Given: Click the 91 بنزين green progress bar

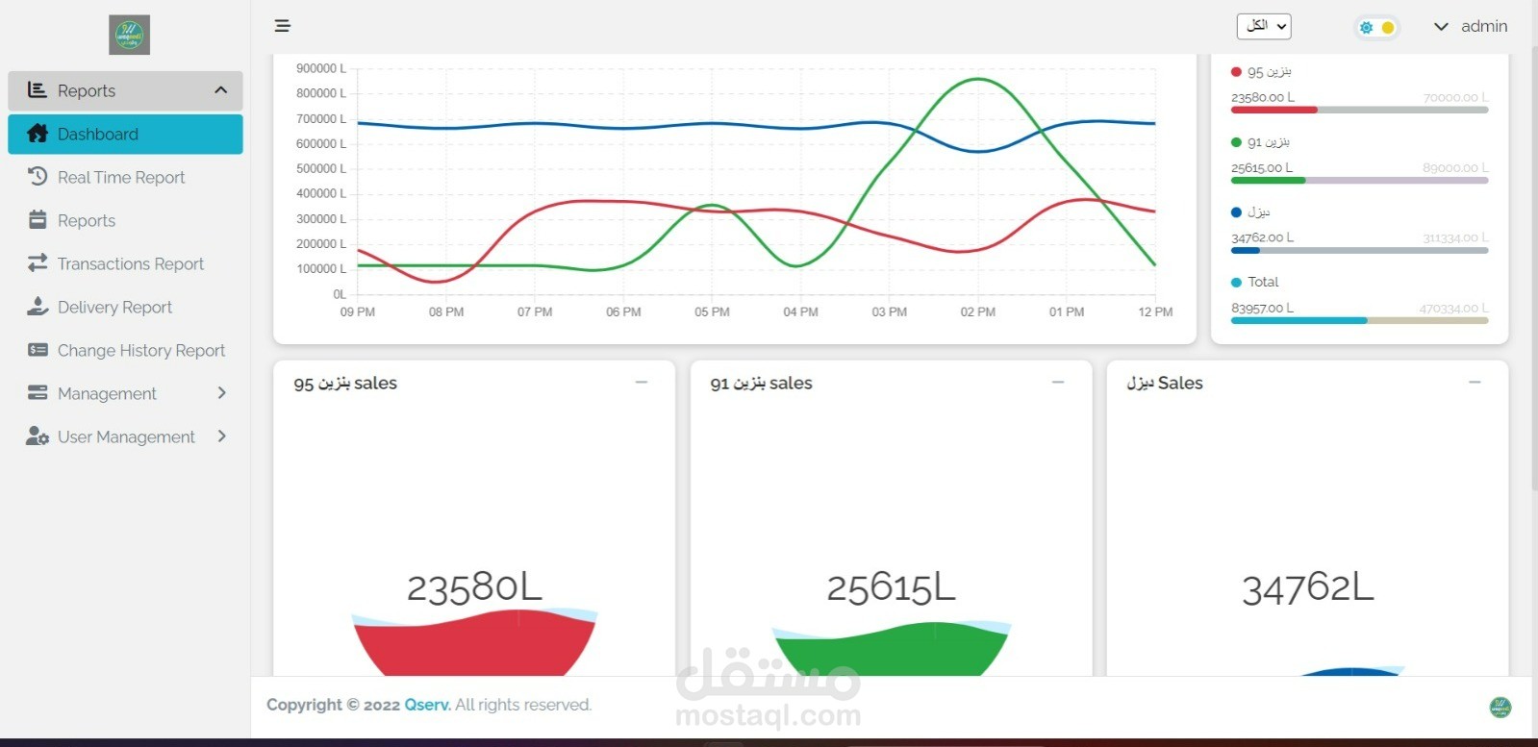Looking at the screenshot, I should (x=1359, y=180).
